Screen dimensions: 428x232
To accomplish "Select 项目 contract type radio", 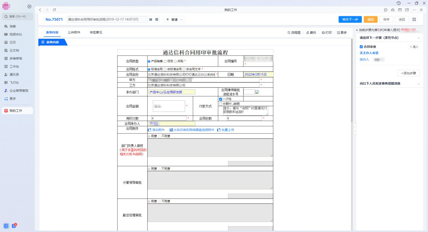I will (x=165, y=61).
